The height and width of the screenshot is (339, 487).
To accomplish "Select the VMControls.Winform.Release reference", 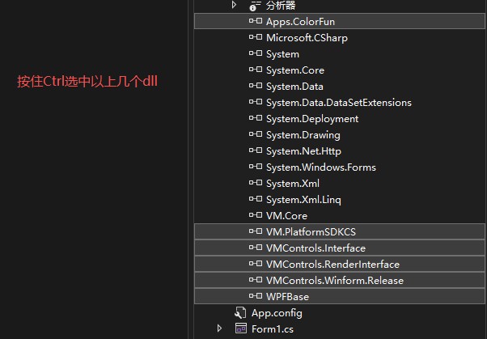I will (334, 281).
